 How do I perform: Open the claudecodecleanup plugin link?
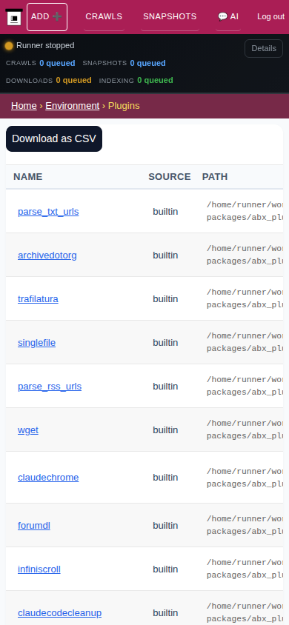[x=60, y=613]
